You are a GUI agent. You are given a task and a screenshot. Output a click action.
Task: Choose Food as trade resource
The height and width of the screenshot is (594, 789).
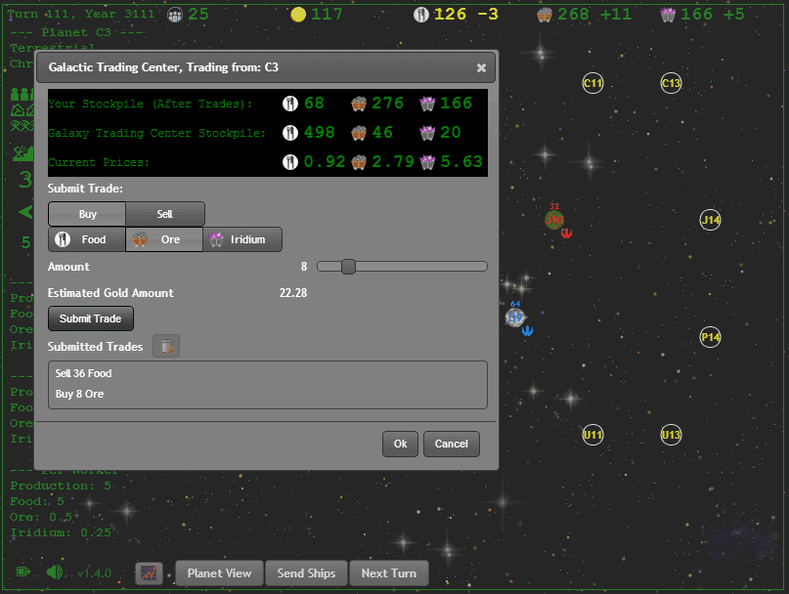87,239
